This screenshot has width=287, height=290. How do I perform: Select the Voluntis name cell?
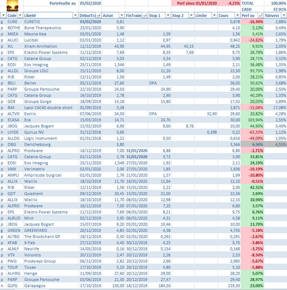[51, 255]
